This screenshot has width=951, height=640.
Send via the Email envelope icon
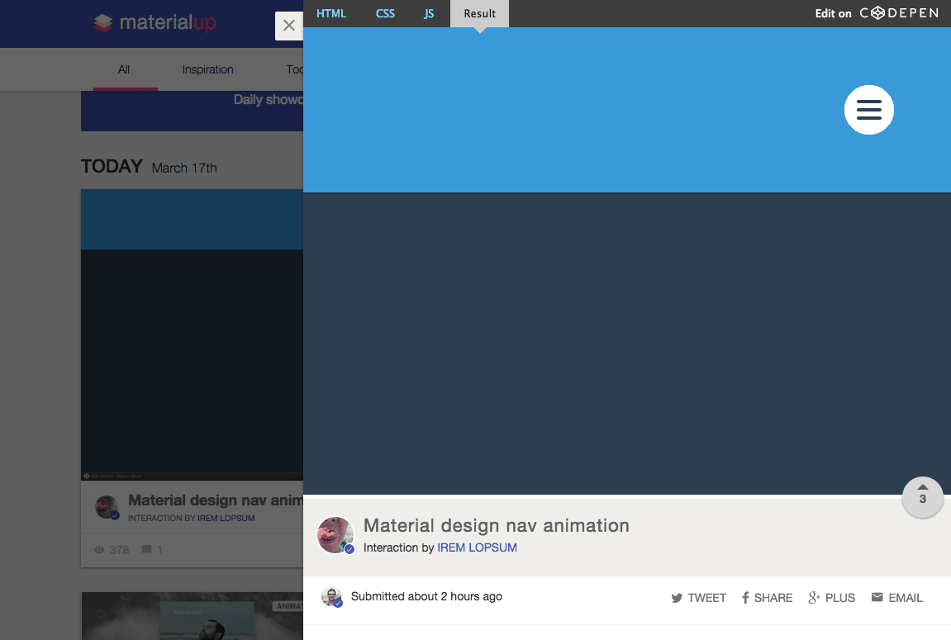[x=877, y=597]
